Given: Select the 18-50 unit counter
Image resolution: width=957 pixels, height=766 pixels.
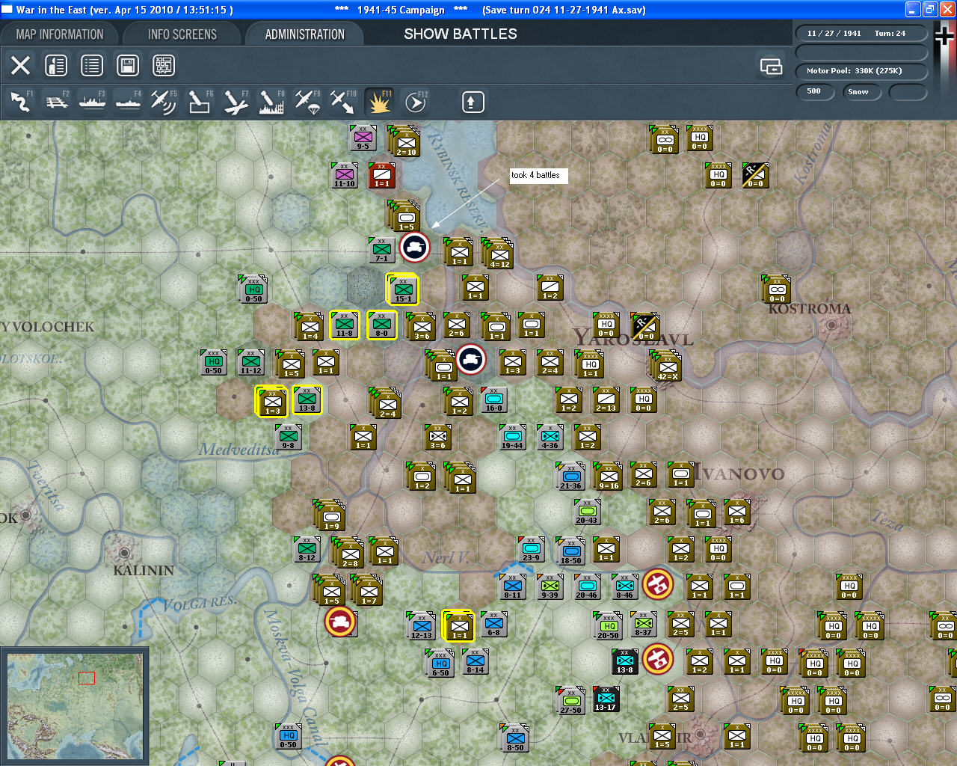Looking at the screenshot, I should [570, 551].
